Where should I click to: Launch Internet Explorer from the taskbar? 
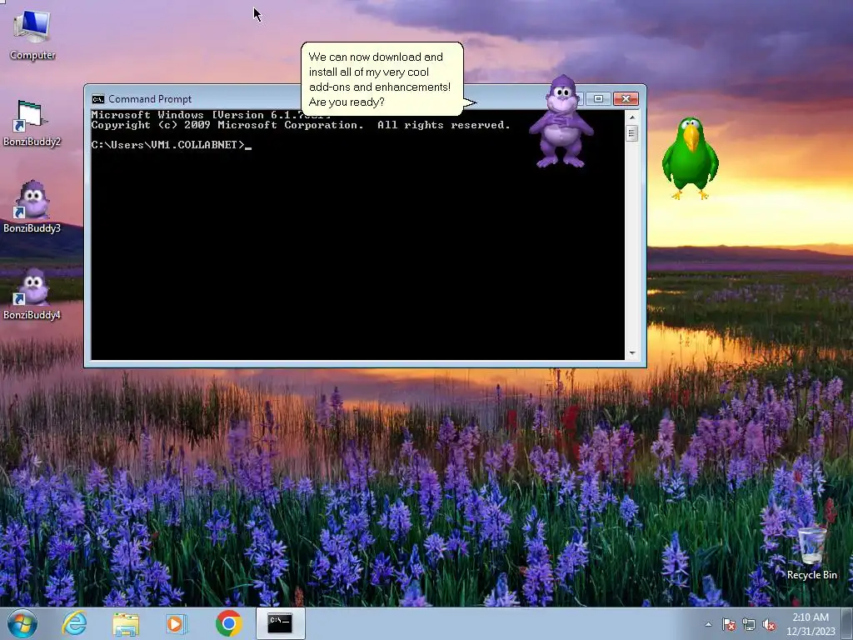74,623
